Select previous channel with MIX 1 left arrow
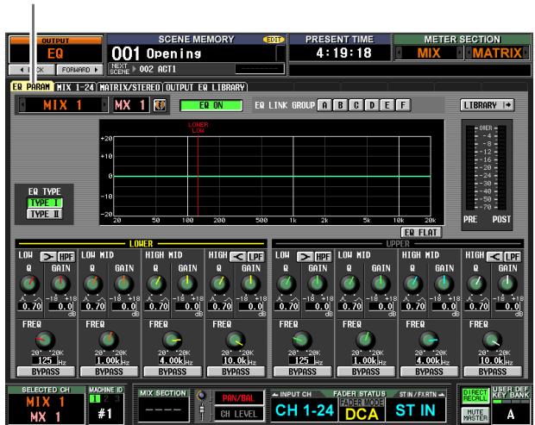Viewport: 535px width, 425px height. point(22,105)
